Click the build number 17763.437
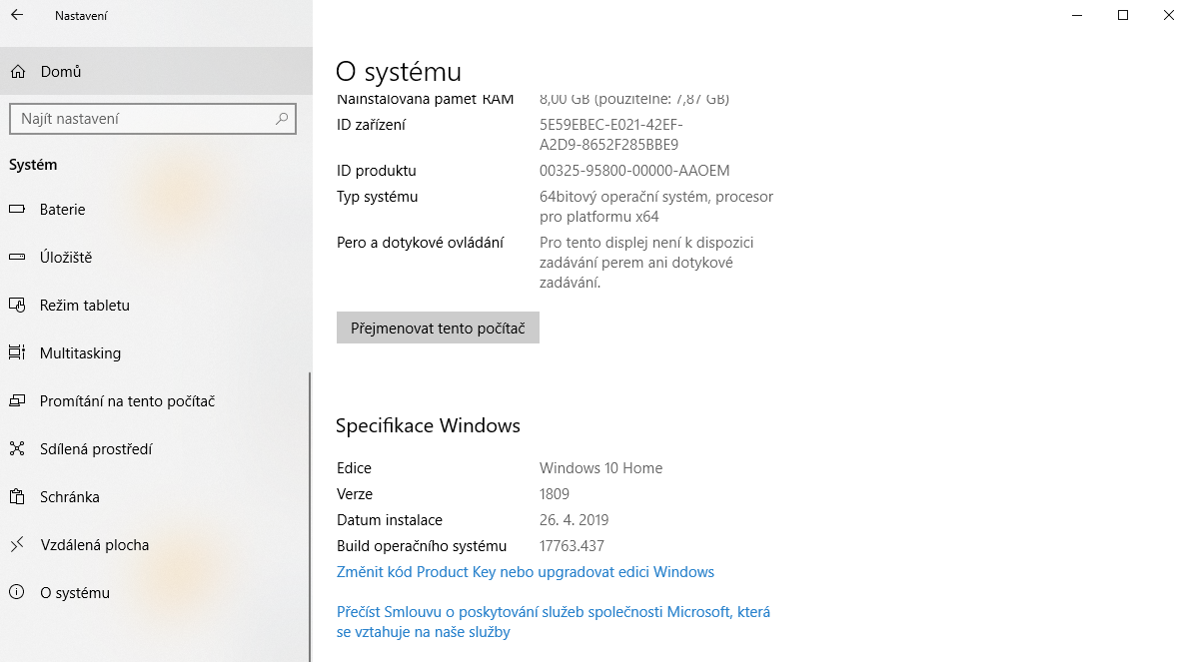This screenshot has width=1178, height=662. [572, 545]
